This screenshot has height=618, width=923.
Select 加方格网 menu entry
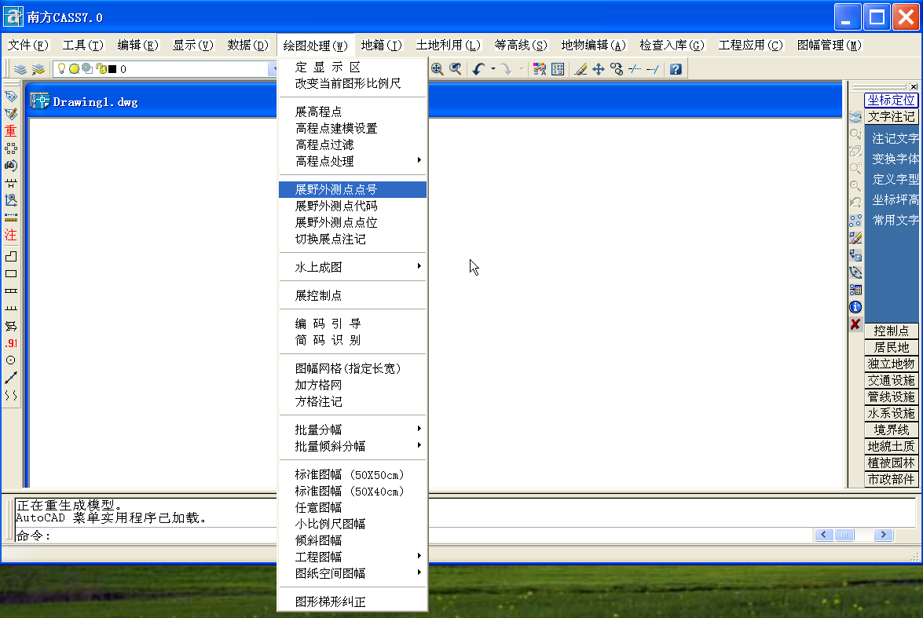coord(353,385)
